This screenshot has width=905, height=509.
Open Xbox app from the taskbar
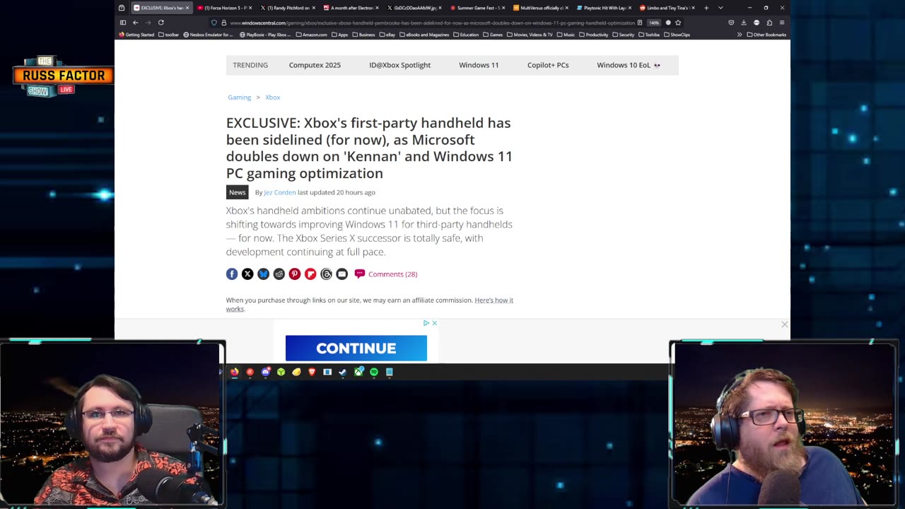[x=358, y=372]
